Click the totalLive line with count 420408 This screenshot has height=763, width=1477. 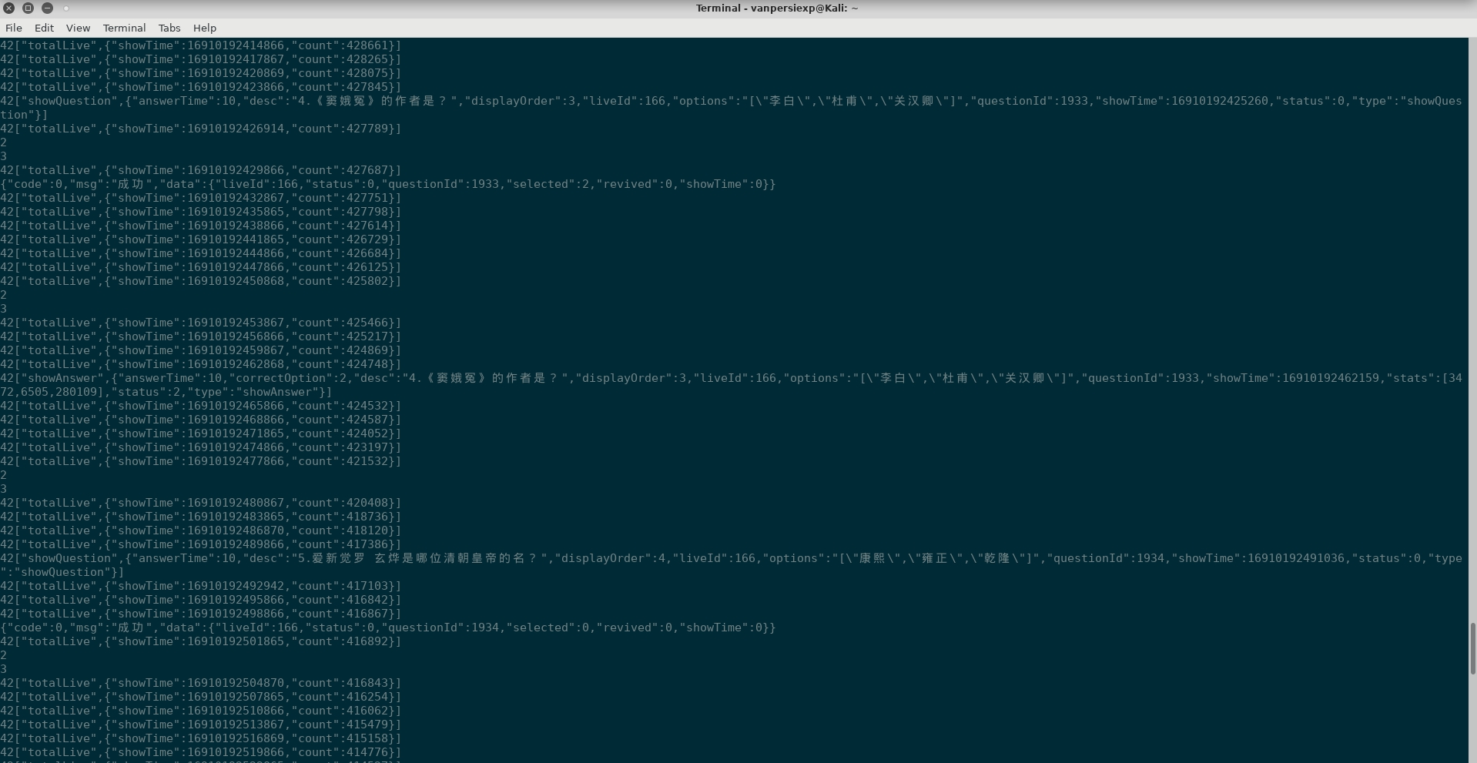(x=200, y=503)
